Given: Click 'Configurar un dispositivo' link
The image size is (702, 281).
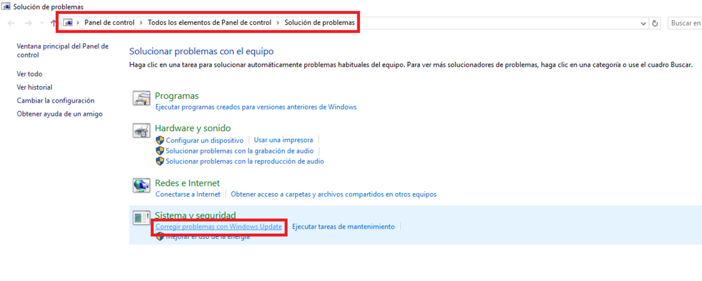Looking at the screenshot, I should tap(205, 140).
